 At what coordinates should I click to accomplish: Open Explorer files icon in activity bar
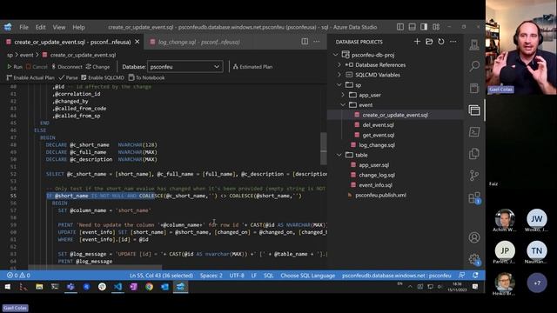(474, 154)
